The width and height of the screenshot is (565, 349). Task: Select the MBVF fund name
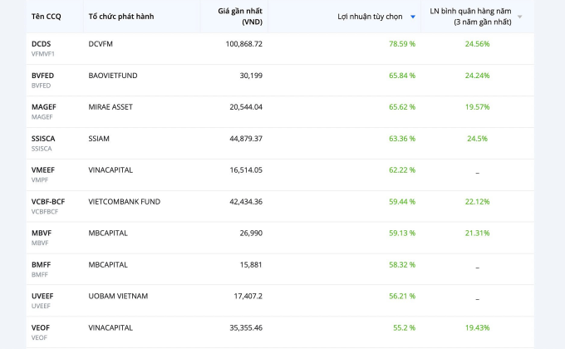42,233
